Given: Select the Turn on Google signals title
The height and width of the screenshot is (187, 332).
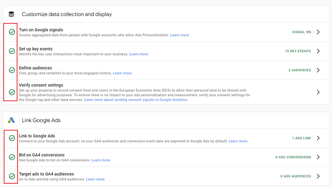Looking at the screenshot, I should (41, 30).
